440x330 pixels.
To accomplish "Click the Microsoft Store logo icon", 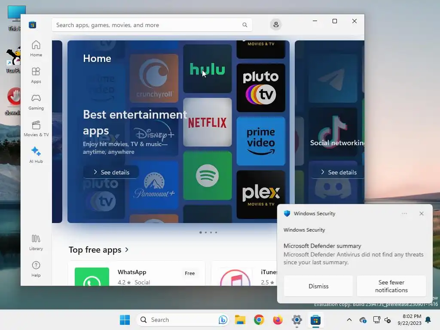I will (32, 24).
